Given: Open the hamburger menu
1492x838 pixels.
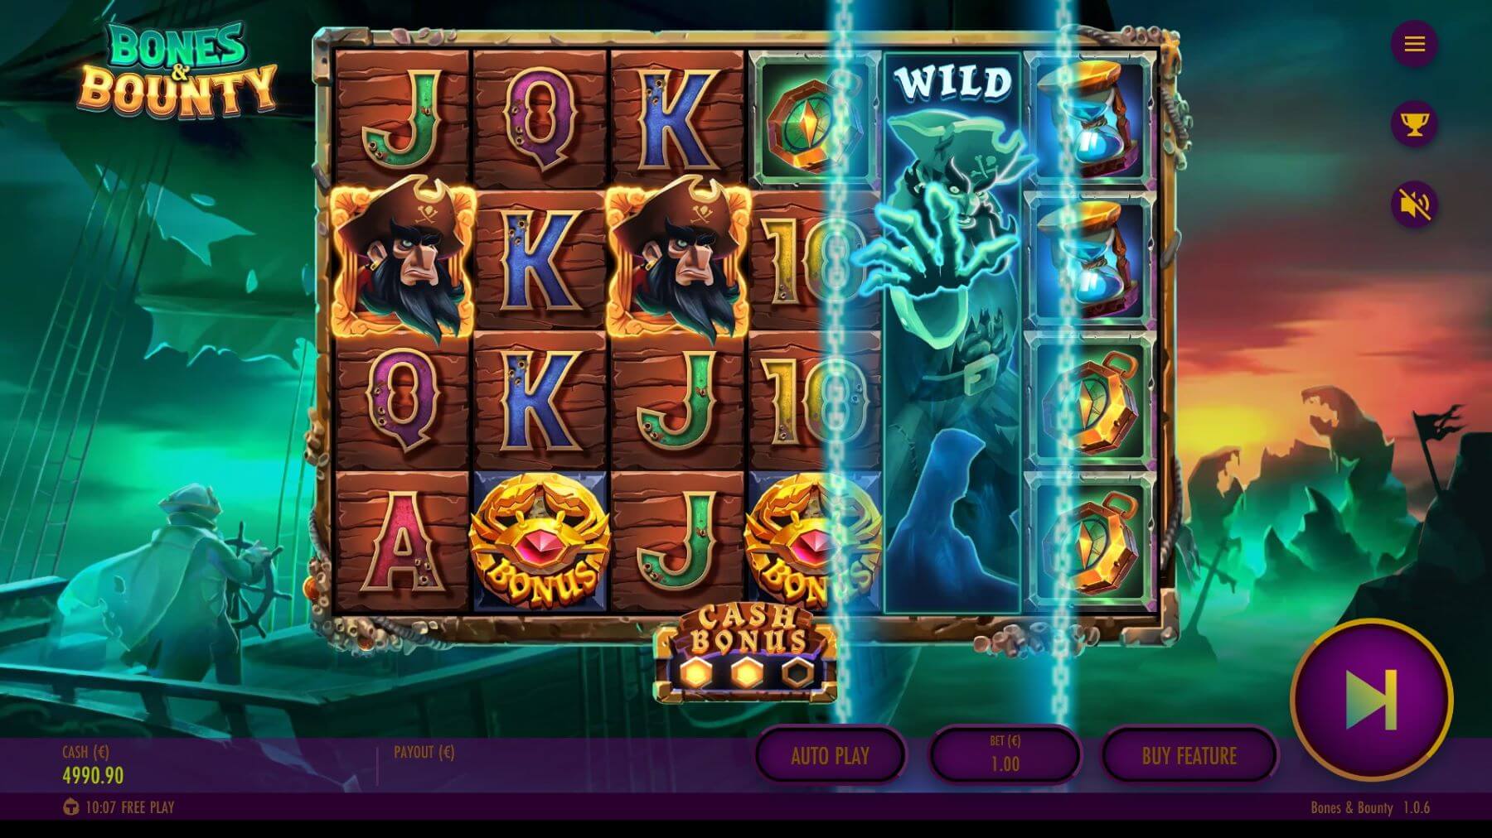Looking at the screenshot, I should pyautogui.click(x=1414, y=44).
